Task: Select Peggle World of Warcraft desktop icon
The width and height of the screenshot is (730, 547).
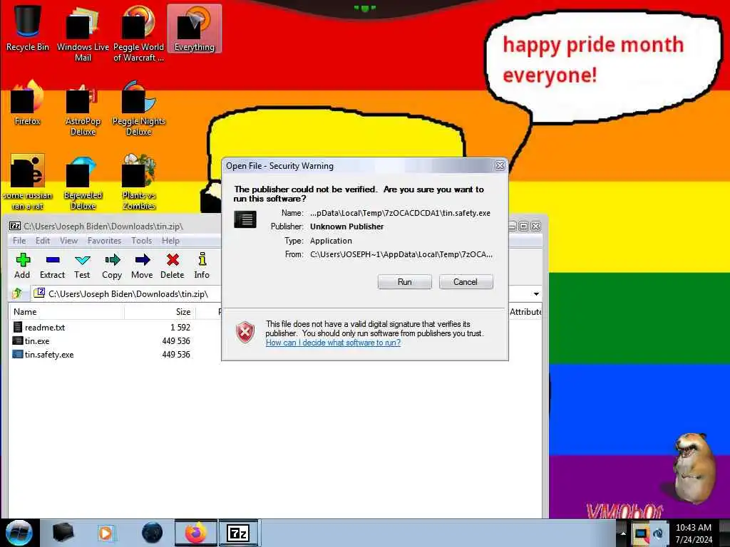Action: pyautogui.click(x=139, y=33)
